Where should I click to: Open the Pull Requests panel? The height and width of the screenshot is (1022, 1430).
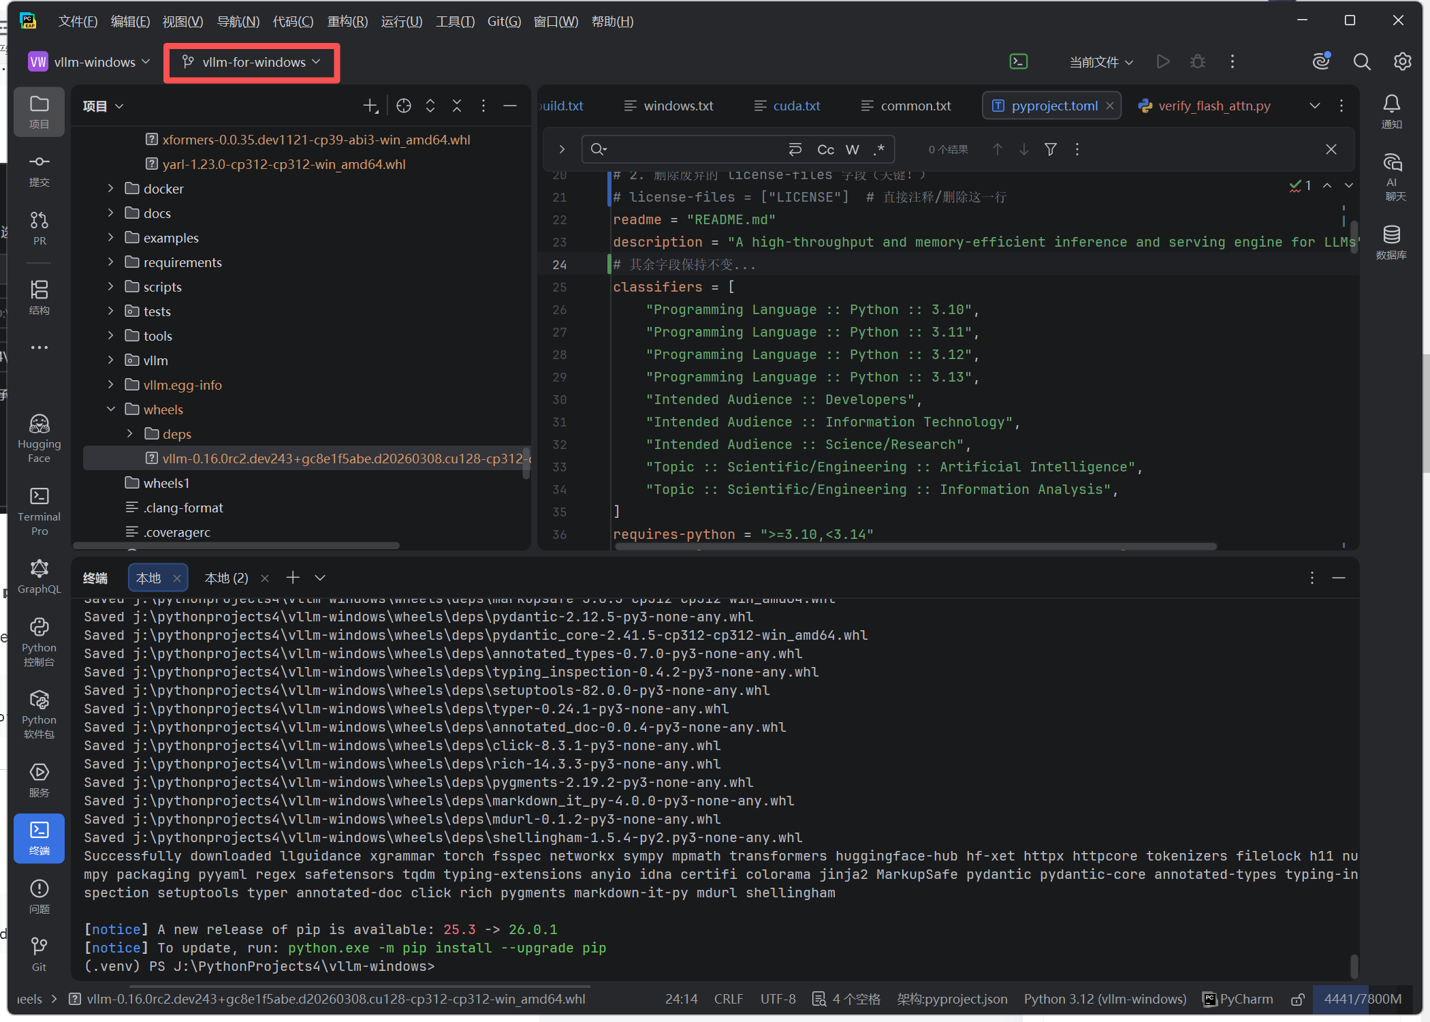(39, 228)
